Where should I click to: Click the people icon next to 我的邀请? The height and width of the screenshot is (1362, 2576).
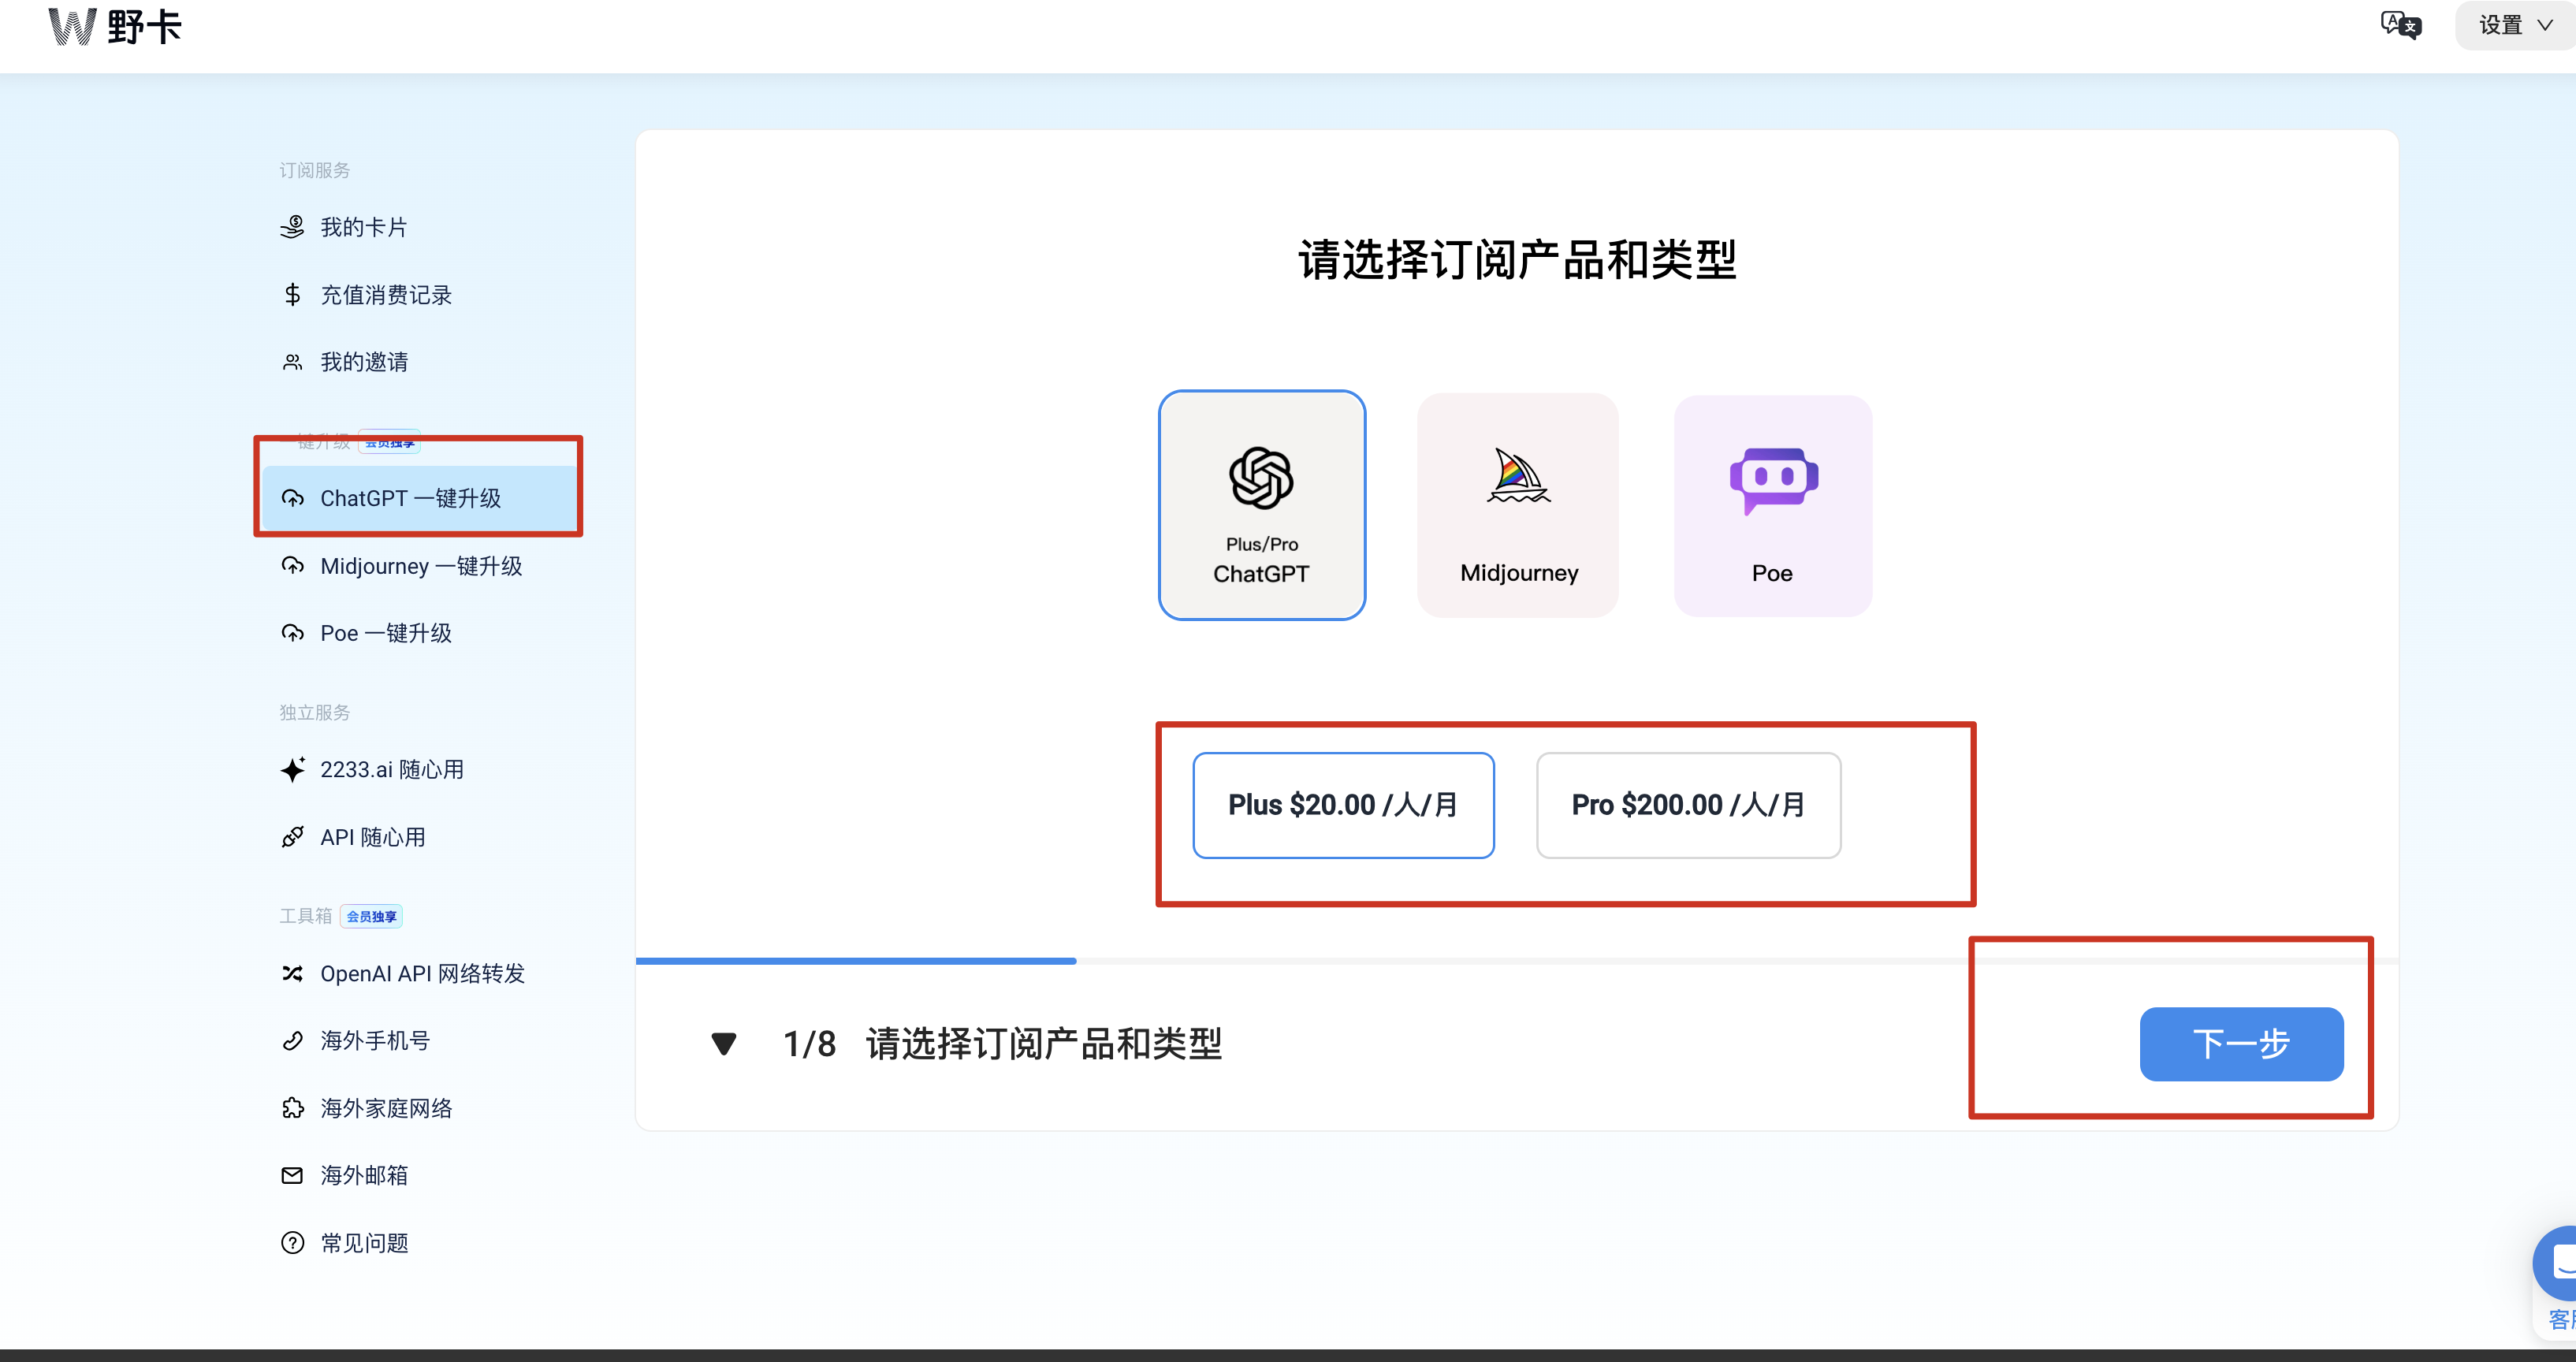[292, 362]
